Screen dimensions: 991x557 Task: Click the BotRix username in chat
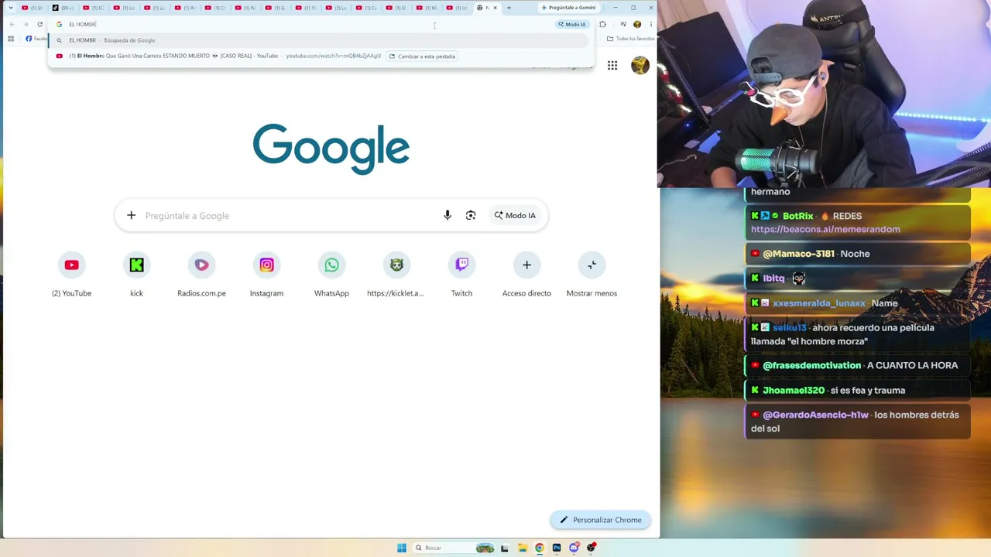[797, 216]
